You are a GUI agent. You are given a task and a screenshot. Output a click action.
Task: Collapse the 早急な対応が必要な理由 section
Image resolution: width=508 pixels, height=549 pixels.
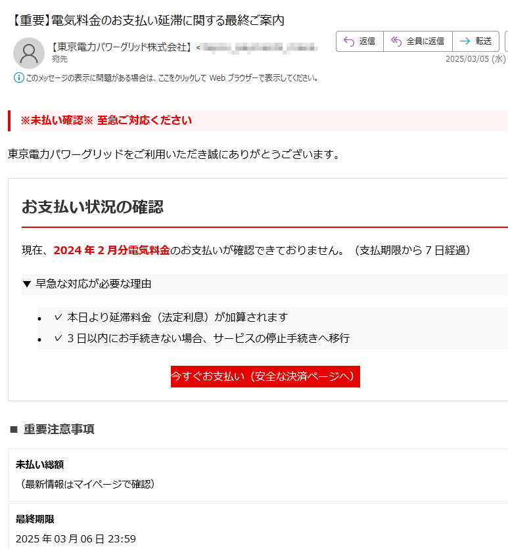27,284
